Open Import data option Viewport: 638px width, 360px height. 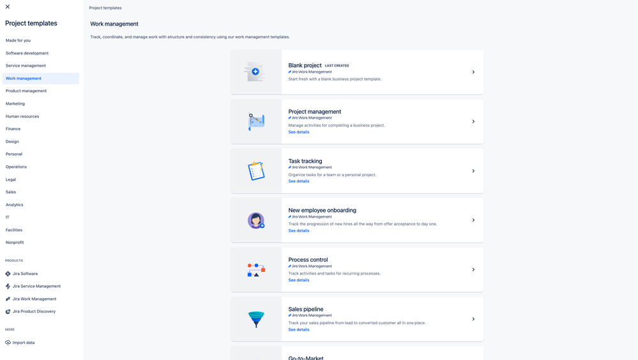[24, 343]
